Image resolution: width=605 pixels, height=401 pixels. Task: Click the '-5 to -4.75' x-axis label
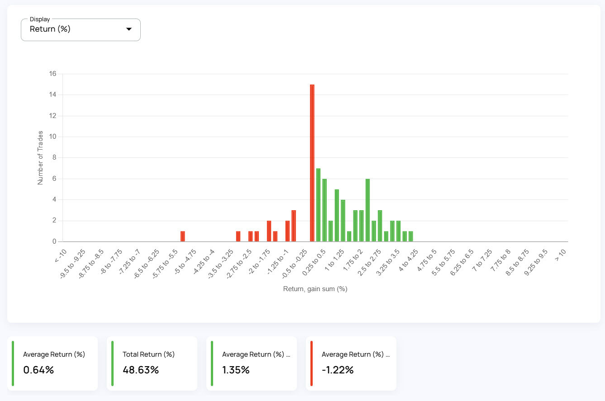186,263
